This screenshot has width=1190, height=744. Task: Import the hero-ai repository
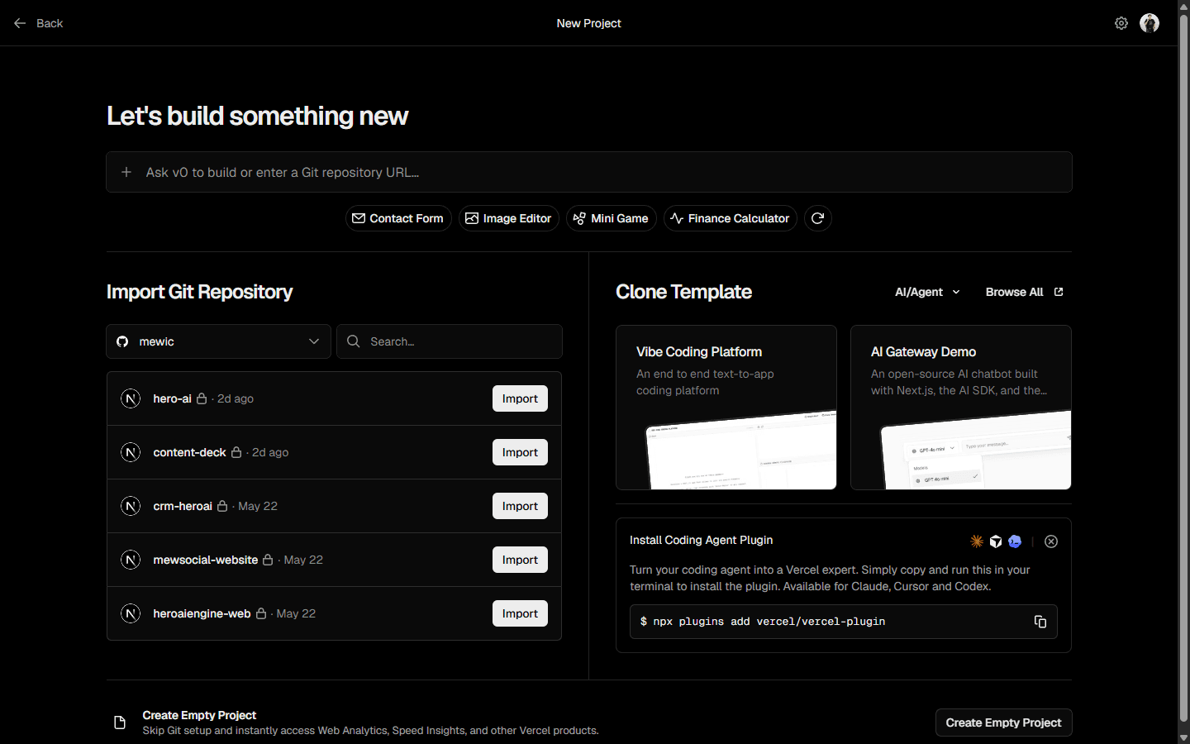point(520,398)
